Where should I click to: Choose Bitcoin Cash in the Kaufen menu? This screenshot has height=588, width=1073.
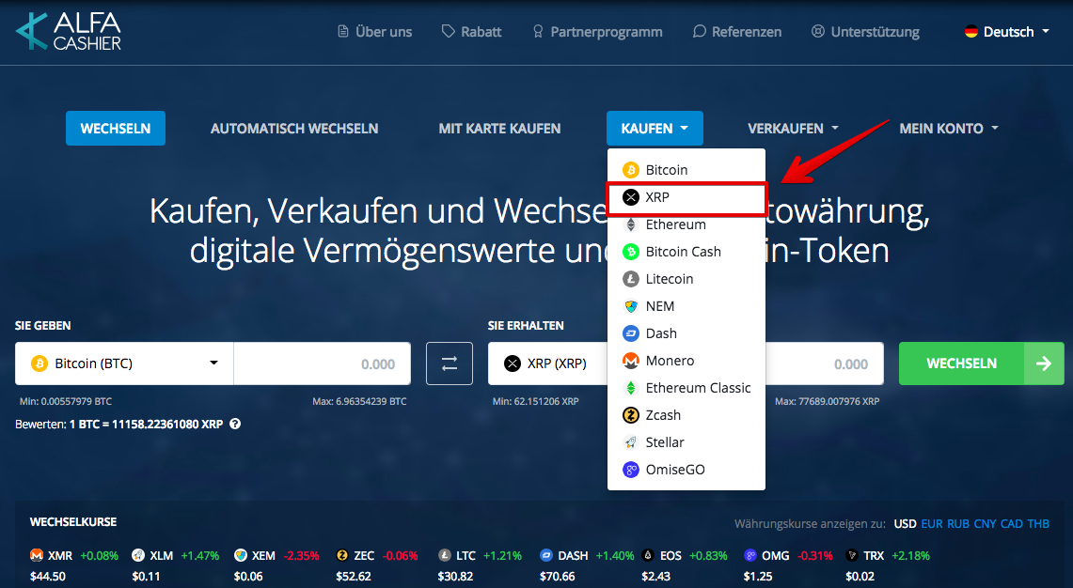tap(686, 252)
